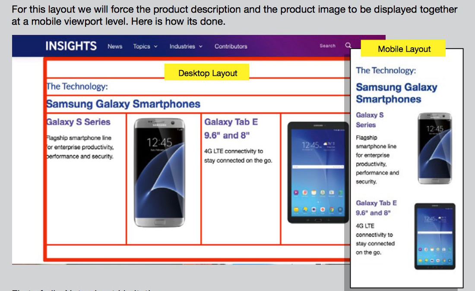
Task: Click the Galaxy Tab E tablet image in desktop layout
Action: [318, 172]
